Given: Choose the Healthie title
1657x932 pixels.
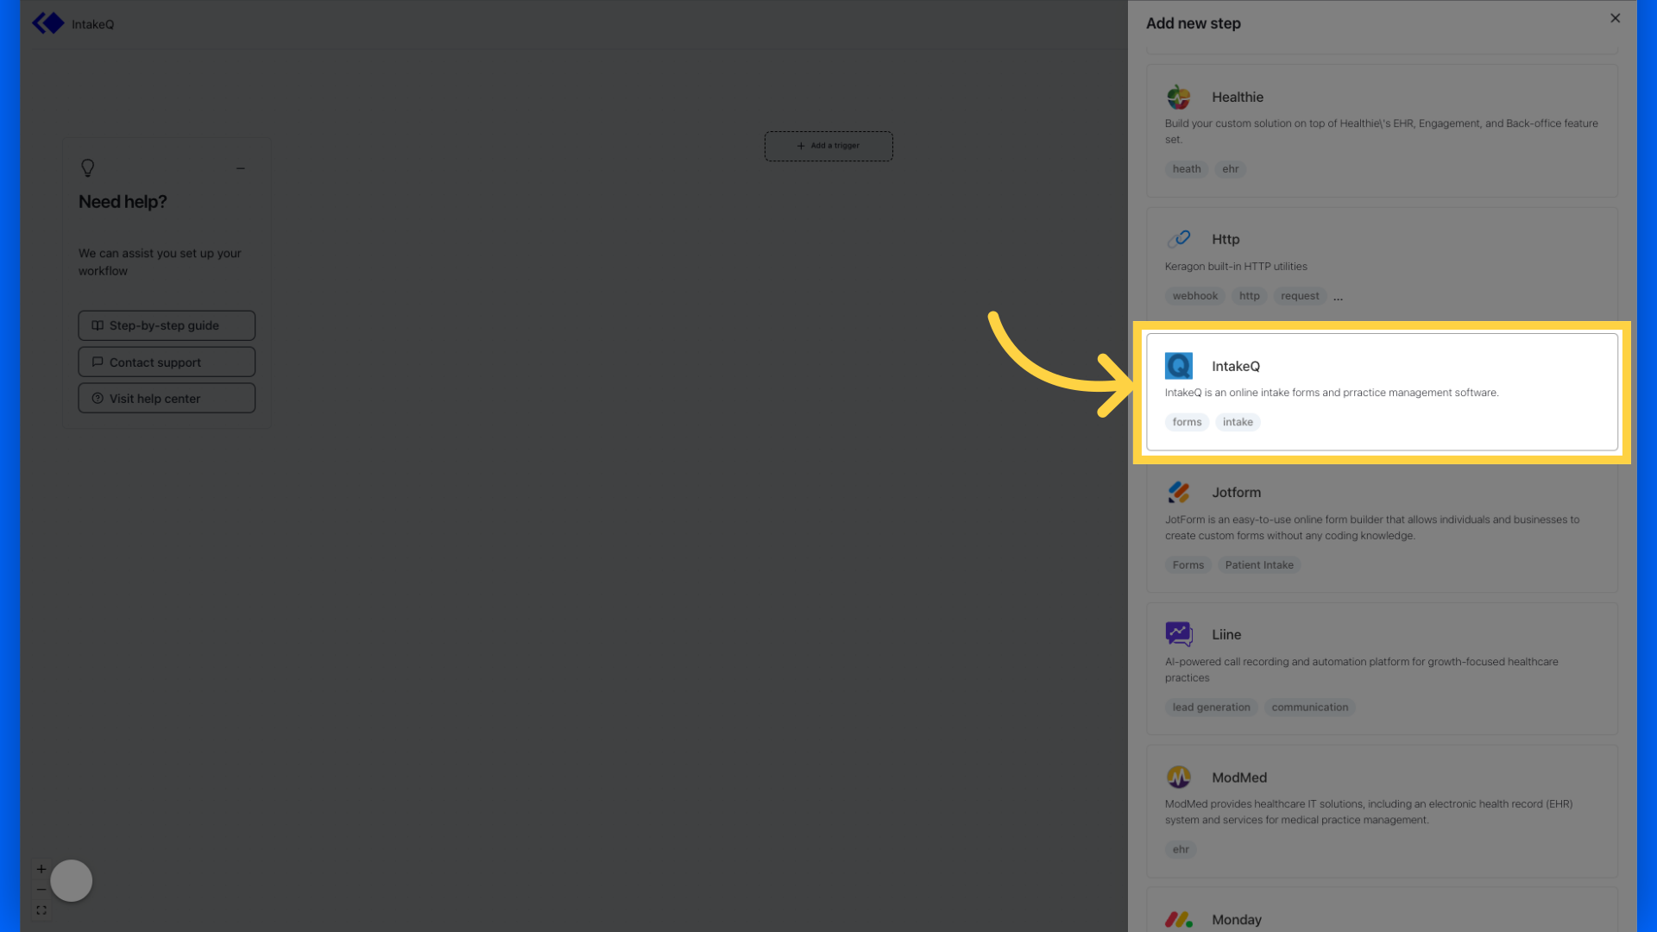Looking at the screenshot, I should (x=1238, y=98).
